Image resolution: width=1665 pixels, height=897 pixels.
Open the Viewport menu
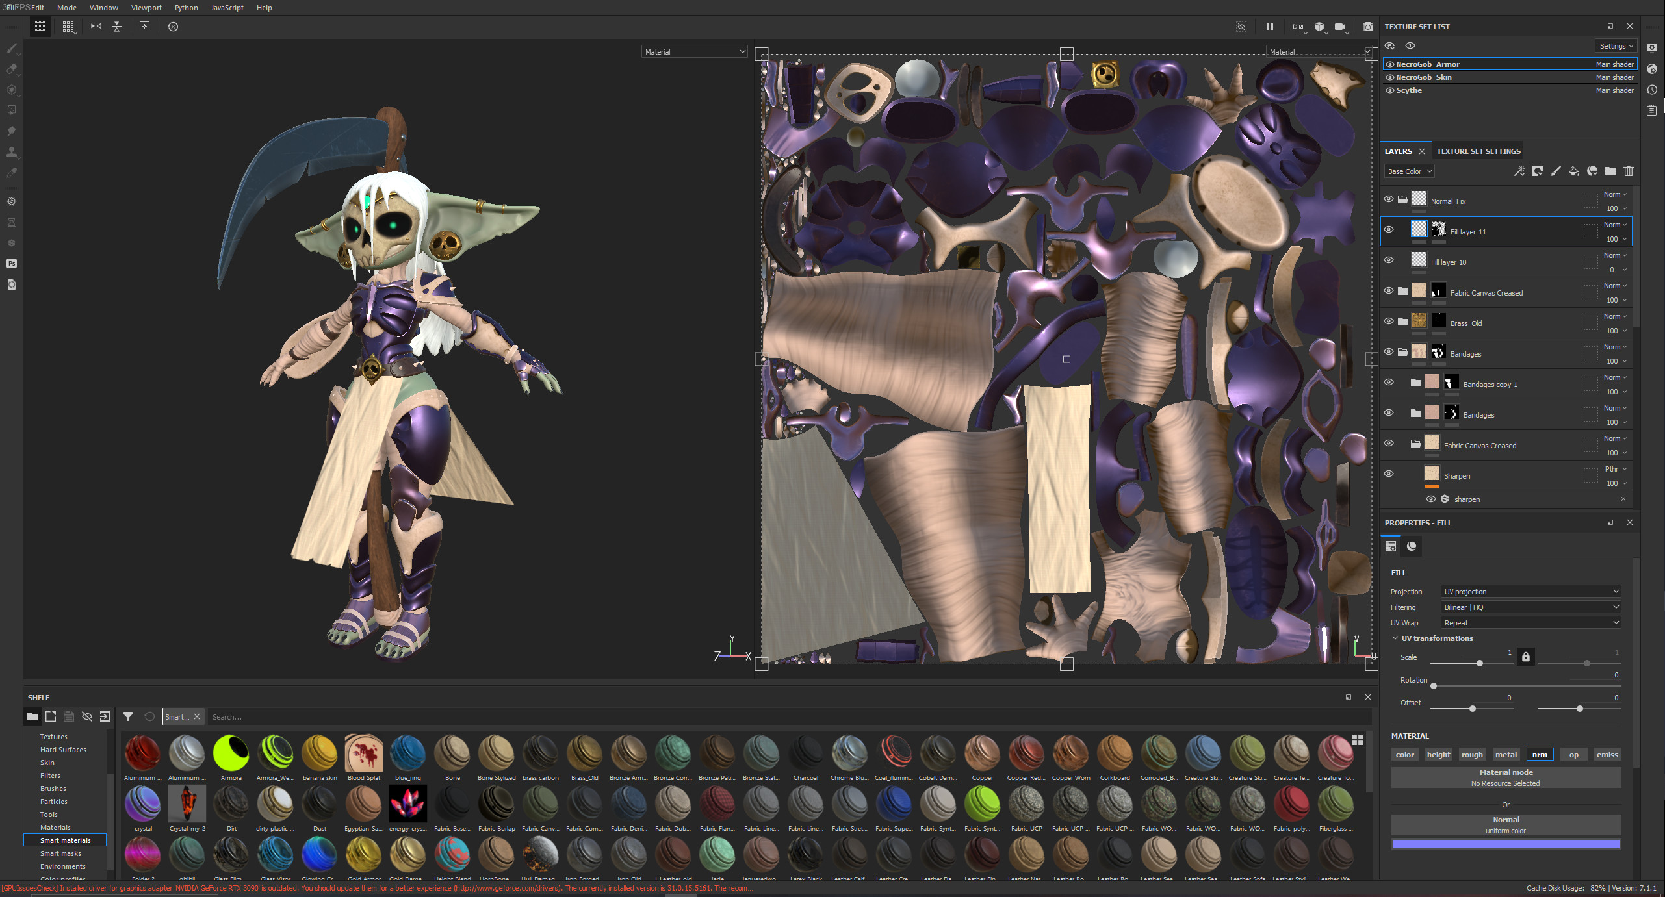point(146,8)
